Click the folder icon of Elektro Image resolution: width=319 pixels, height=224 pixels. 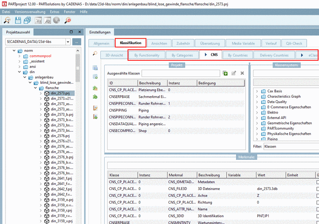point(263,112)
